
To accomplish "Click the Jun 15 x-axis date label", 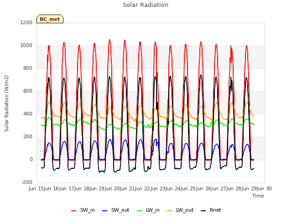I will pos(36,188).
